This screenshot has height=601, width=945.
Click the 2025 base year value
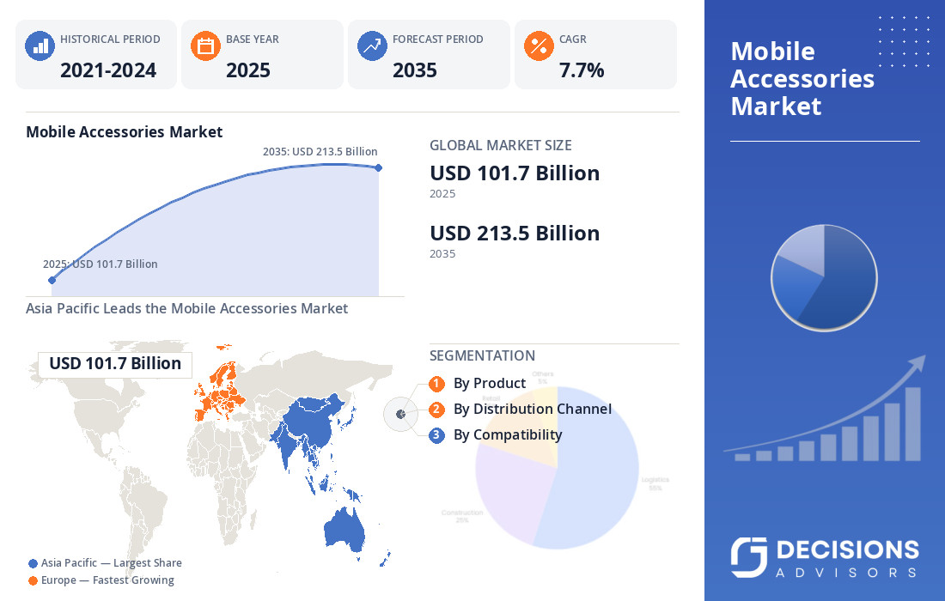pos(248,70)
